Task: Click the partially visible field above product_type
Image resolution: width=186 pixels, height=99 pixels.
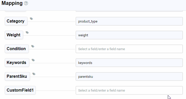Action: point(129,11)
